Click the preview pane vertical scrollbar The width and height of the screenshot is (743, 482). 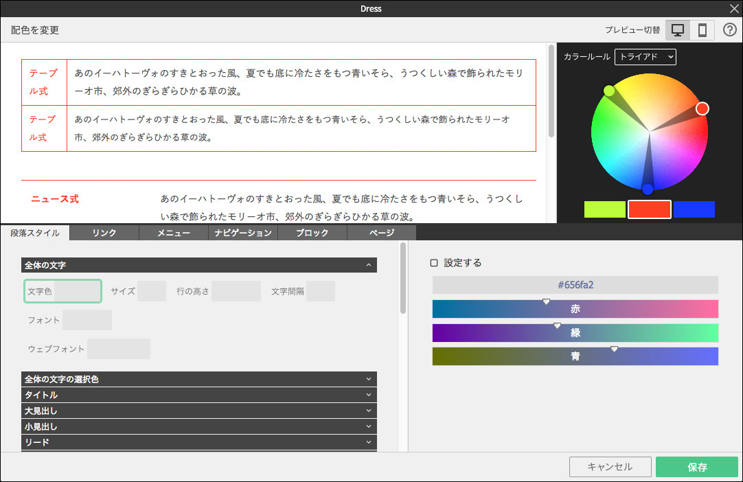(551, 91)
